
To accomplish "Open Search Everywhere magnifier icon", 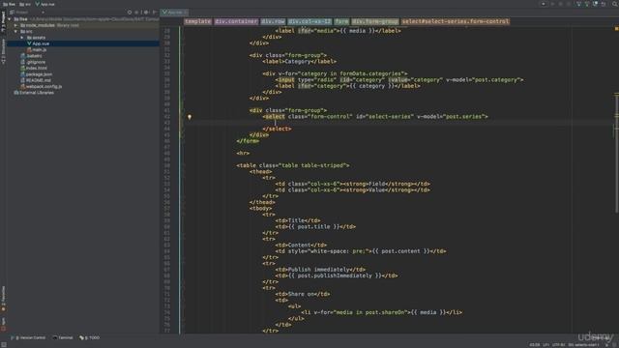I will (615, 4).
